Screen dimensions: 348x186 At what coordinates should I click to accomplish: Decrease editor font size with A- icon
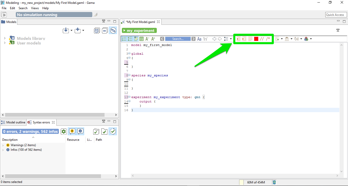(x=147, y=39)
